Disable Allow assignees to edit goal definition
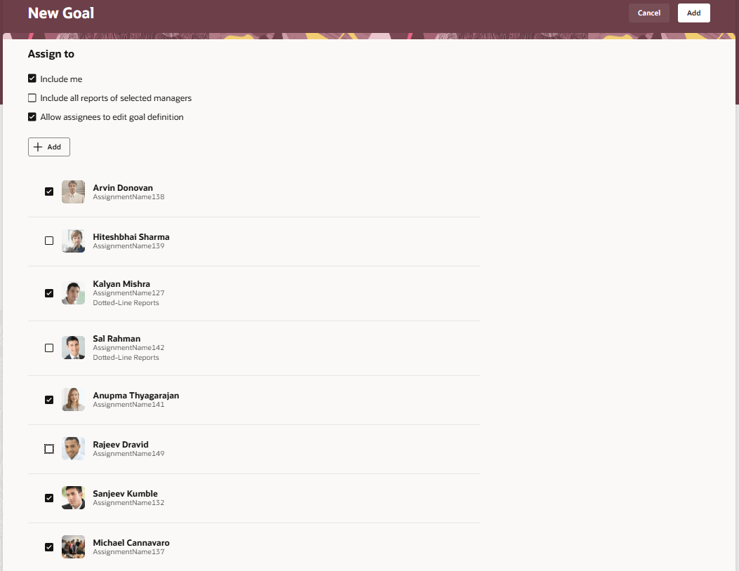This screenshot has height=571, width=739. pos(32,116)
